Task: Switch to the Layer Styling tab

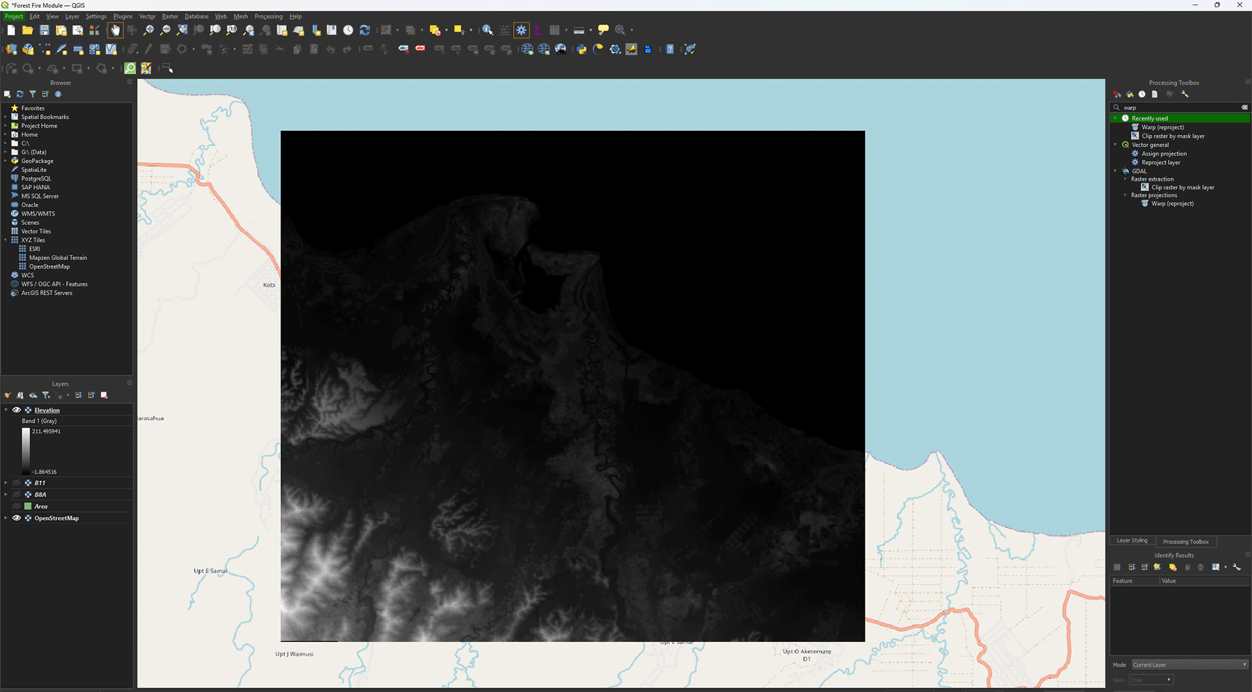Action: click(x=1131, y=541)
